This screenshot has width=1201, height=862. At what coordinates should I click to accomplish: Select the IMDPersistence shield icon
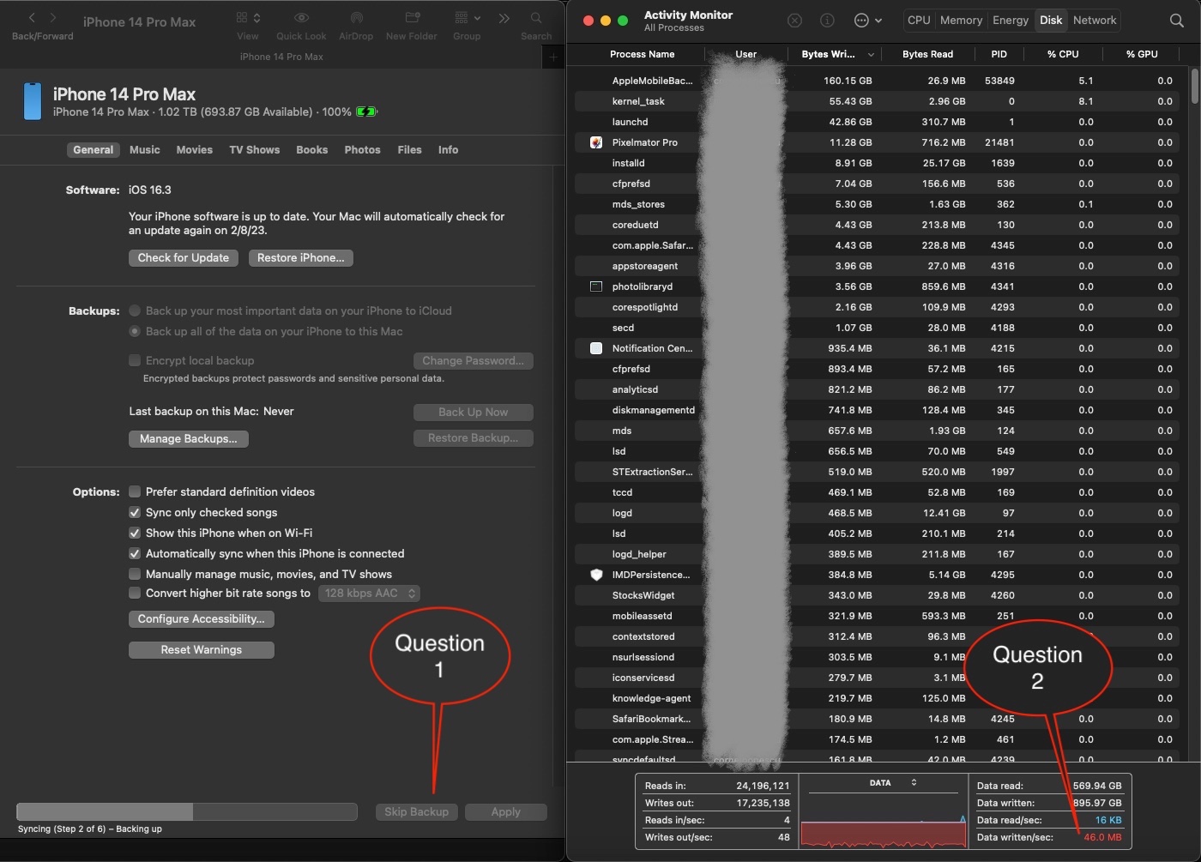pos(596,575)
